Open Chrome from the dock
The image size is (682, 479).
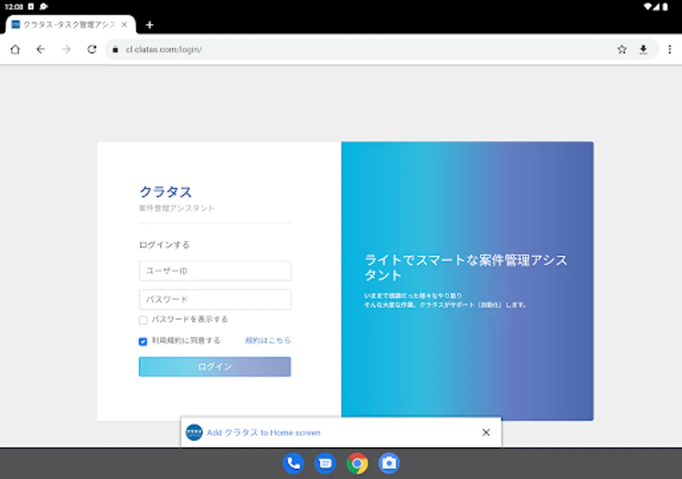pyautogui.click(x=357, y=464)
